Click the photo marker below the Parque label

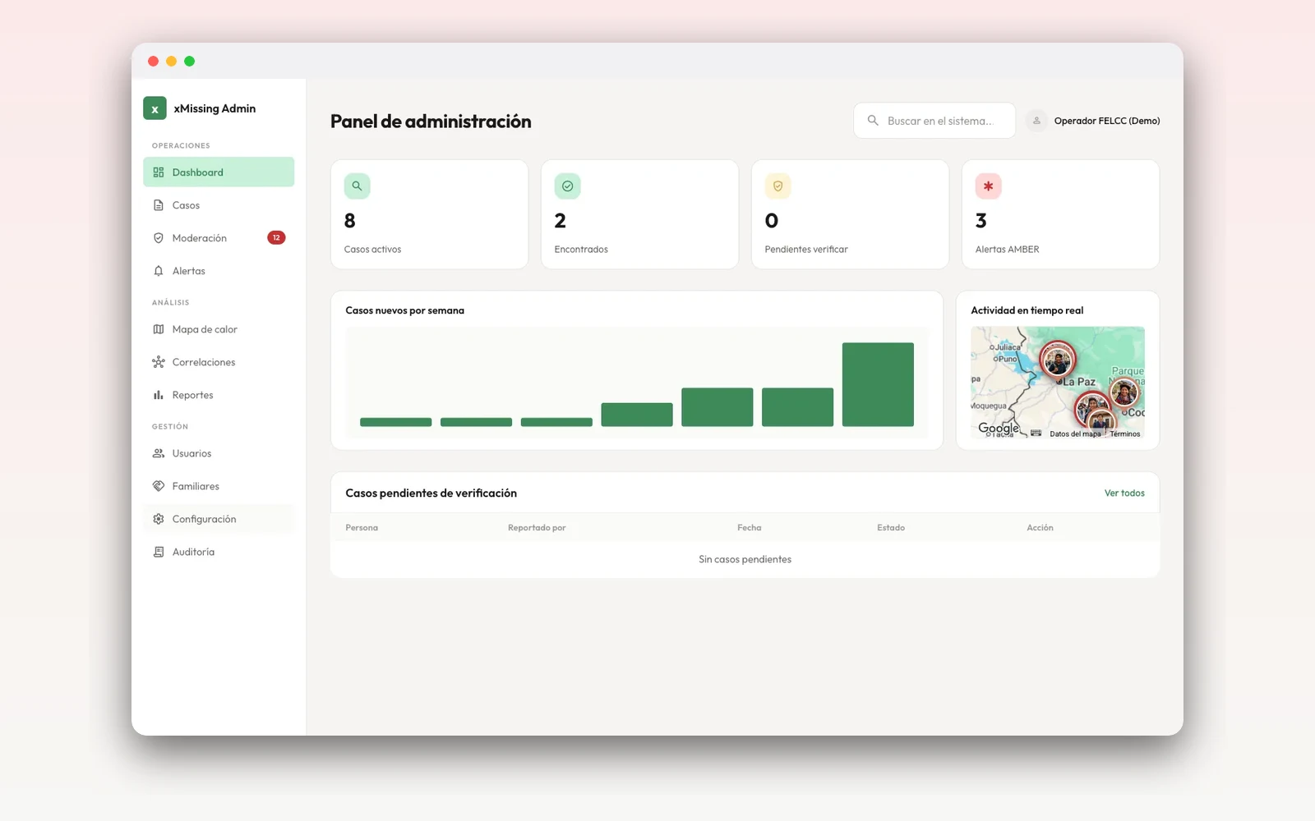pos(1124,392)
